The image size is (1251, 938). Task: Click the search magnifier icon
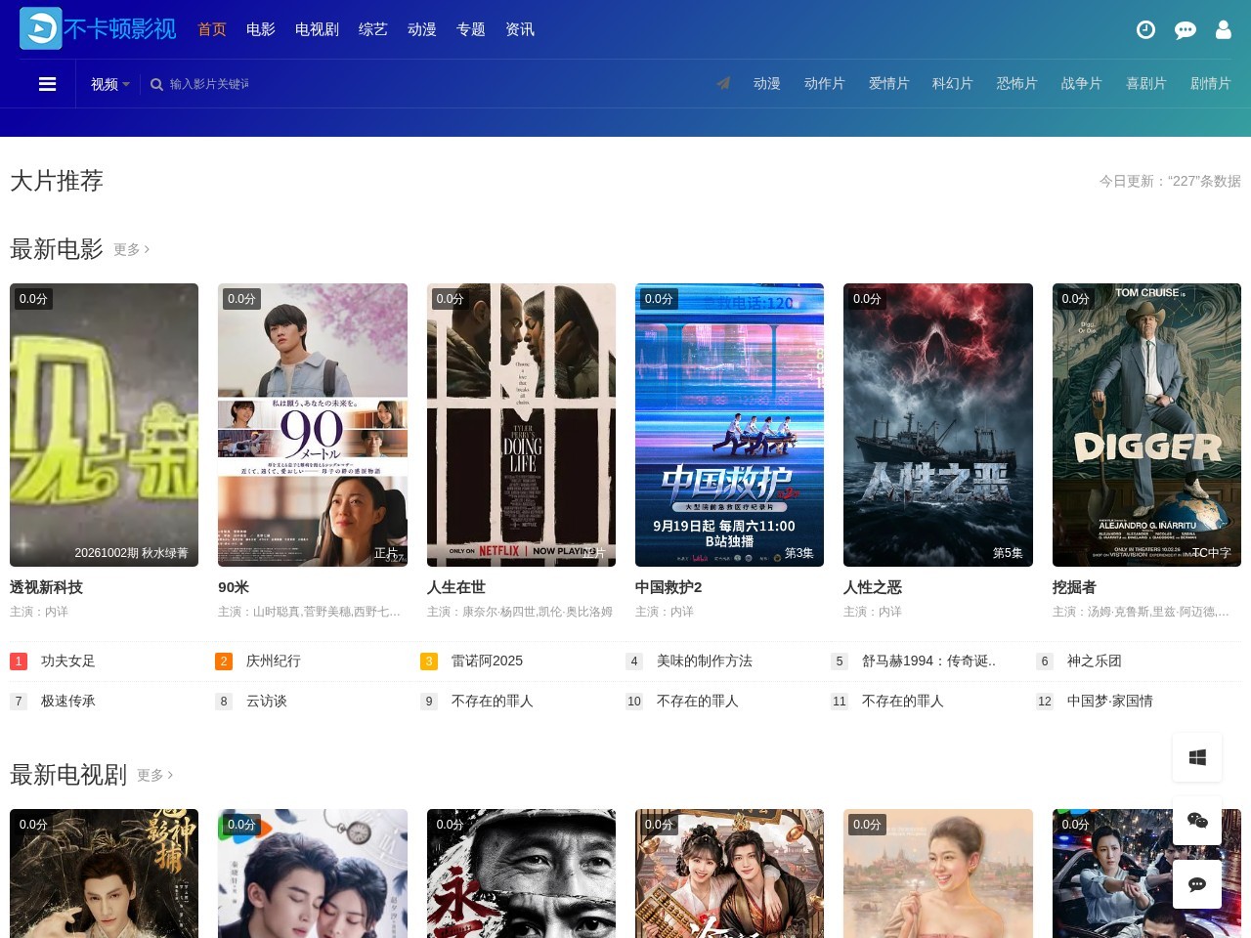pyautogui.click(x=156, y=85)
